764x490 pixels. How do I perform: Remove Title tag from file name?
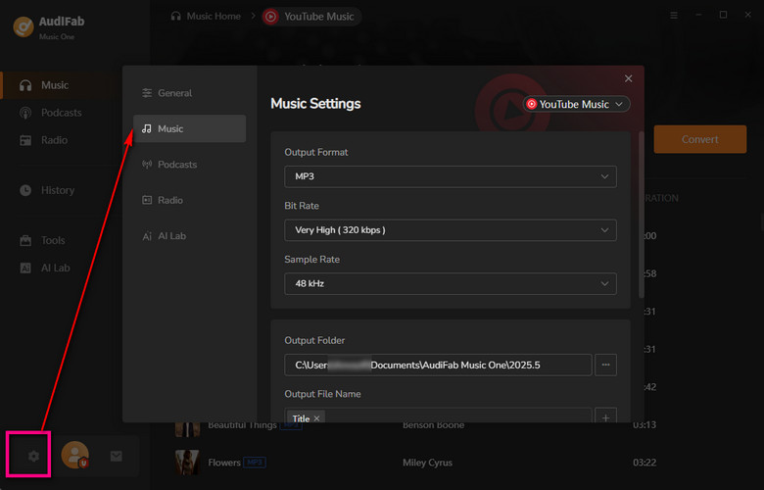click(x=316, y=418)
